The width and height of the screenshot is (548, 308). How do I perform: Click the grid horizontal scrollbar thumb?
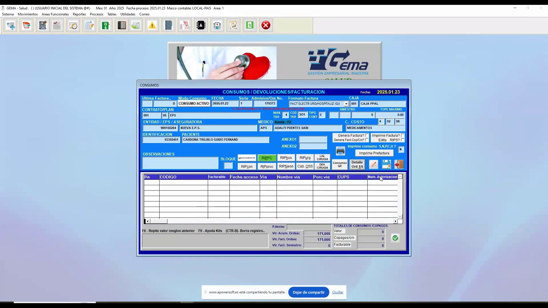pos(159,221)
